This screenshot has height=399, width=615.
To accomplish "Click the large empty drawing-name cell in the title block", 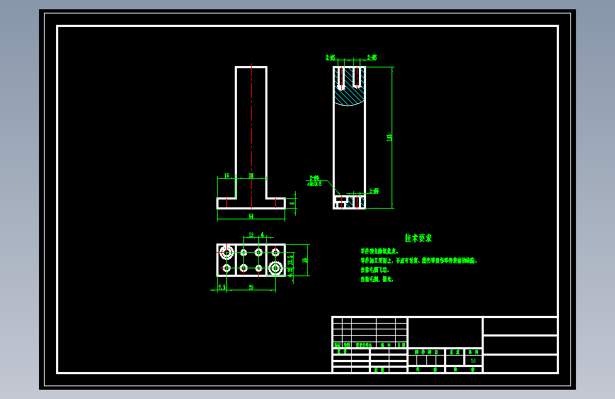I will [445, 332].
